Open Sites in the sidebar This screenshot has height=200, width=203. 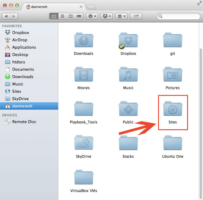coord(29,92)
